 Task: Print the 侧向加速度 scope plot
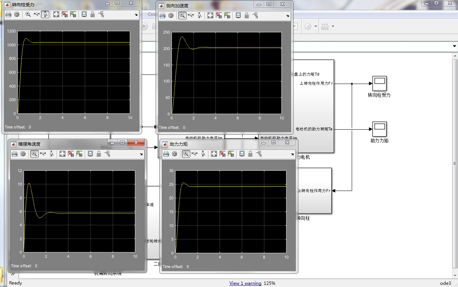162,15
